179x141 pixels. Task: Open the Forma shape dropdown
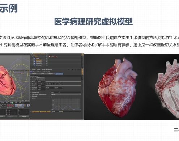pos(41,78)
